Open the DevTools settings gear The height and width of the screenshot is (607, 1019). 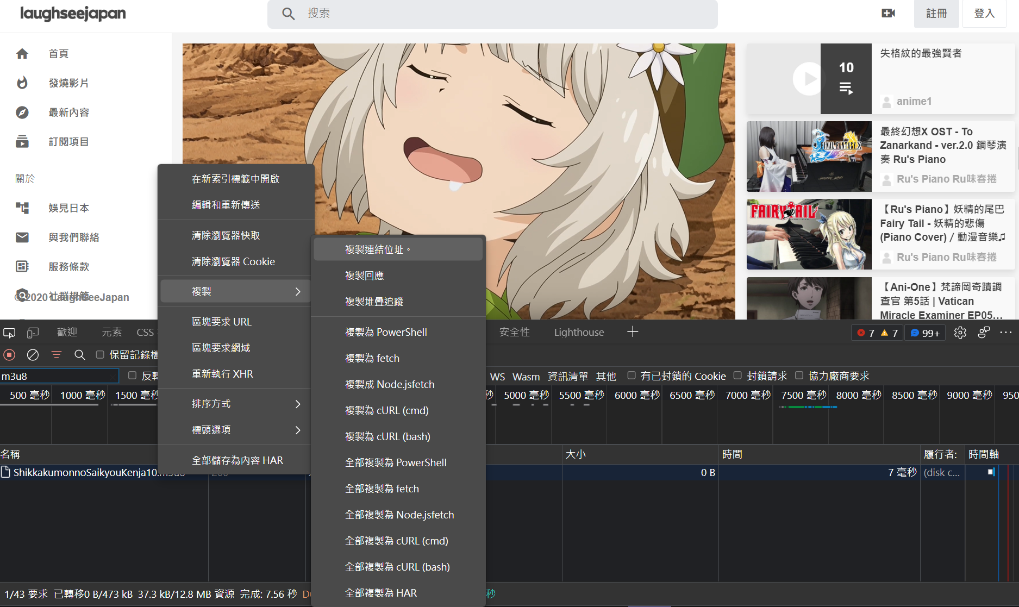pyautogui.click(x=960, y=333)
